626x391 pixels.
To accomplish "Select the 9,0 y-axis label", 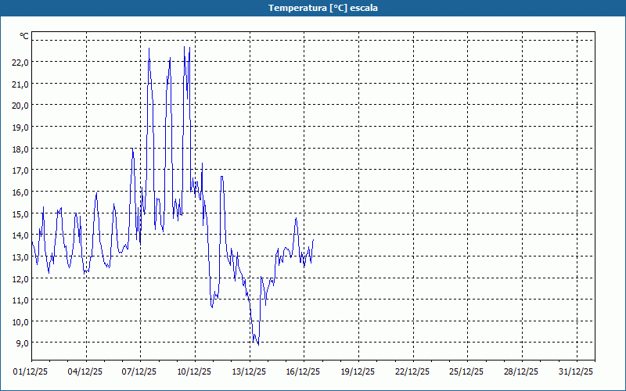I will 20,343.
